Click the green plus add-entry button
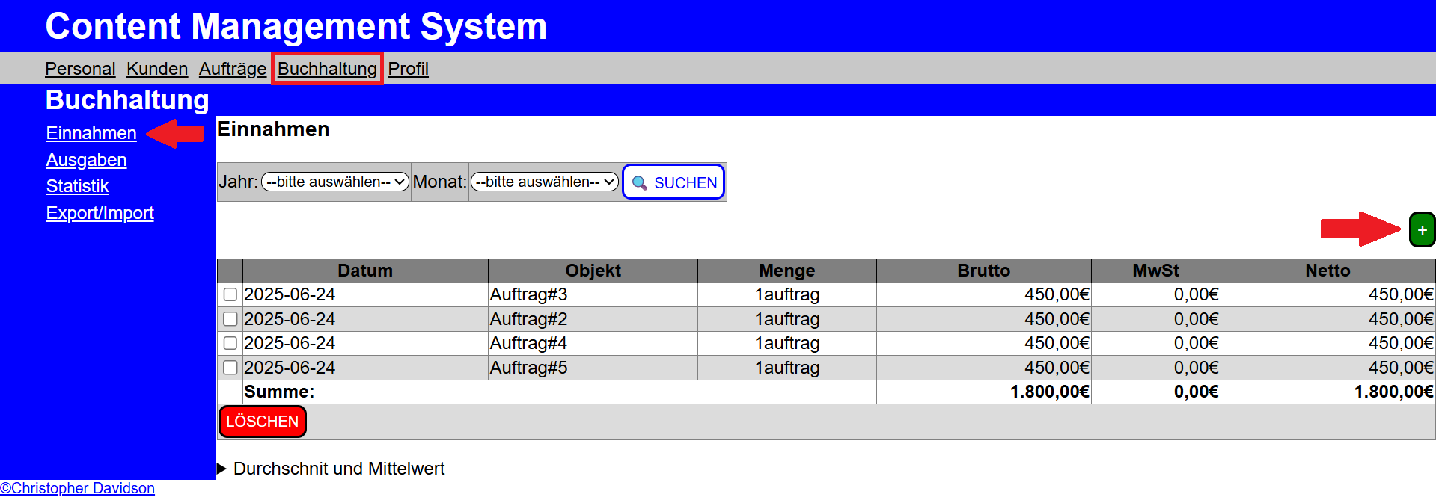 tap(1421, 230)
